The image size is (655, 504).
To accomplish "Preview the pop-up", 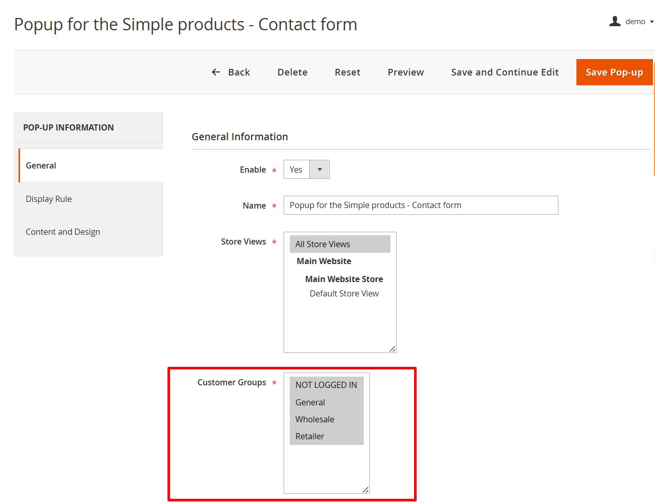I will tap(405, 72).
